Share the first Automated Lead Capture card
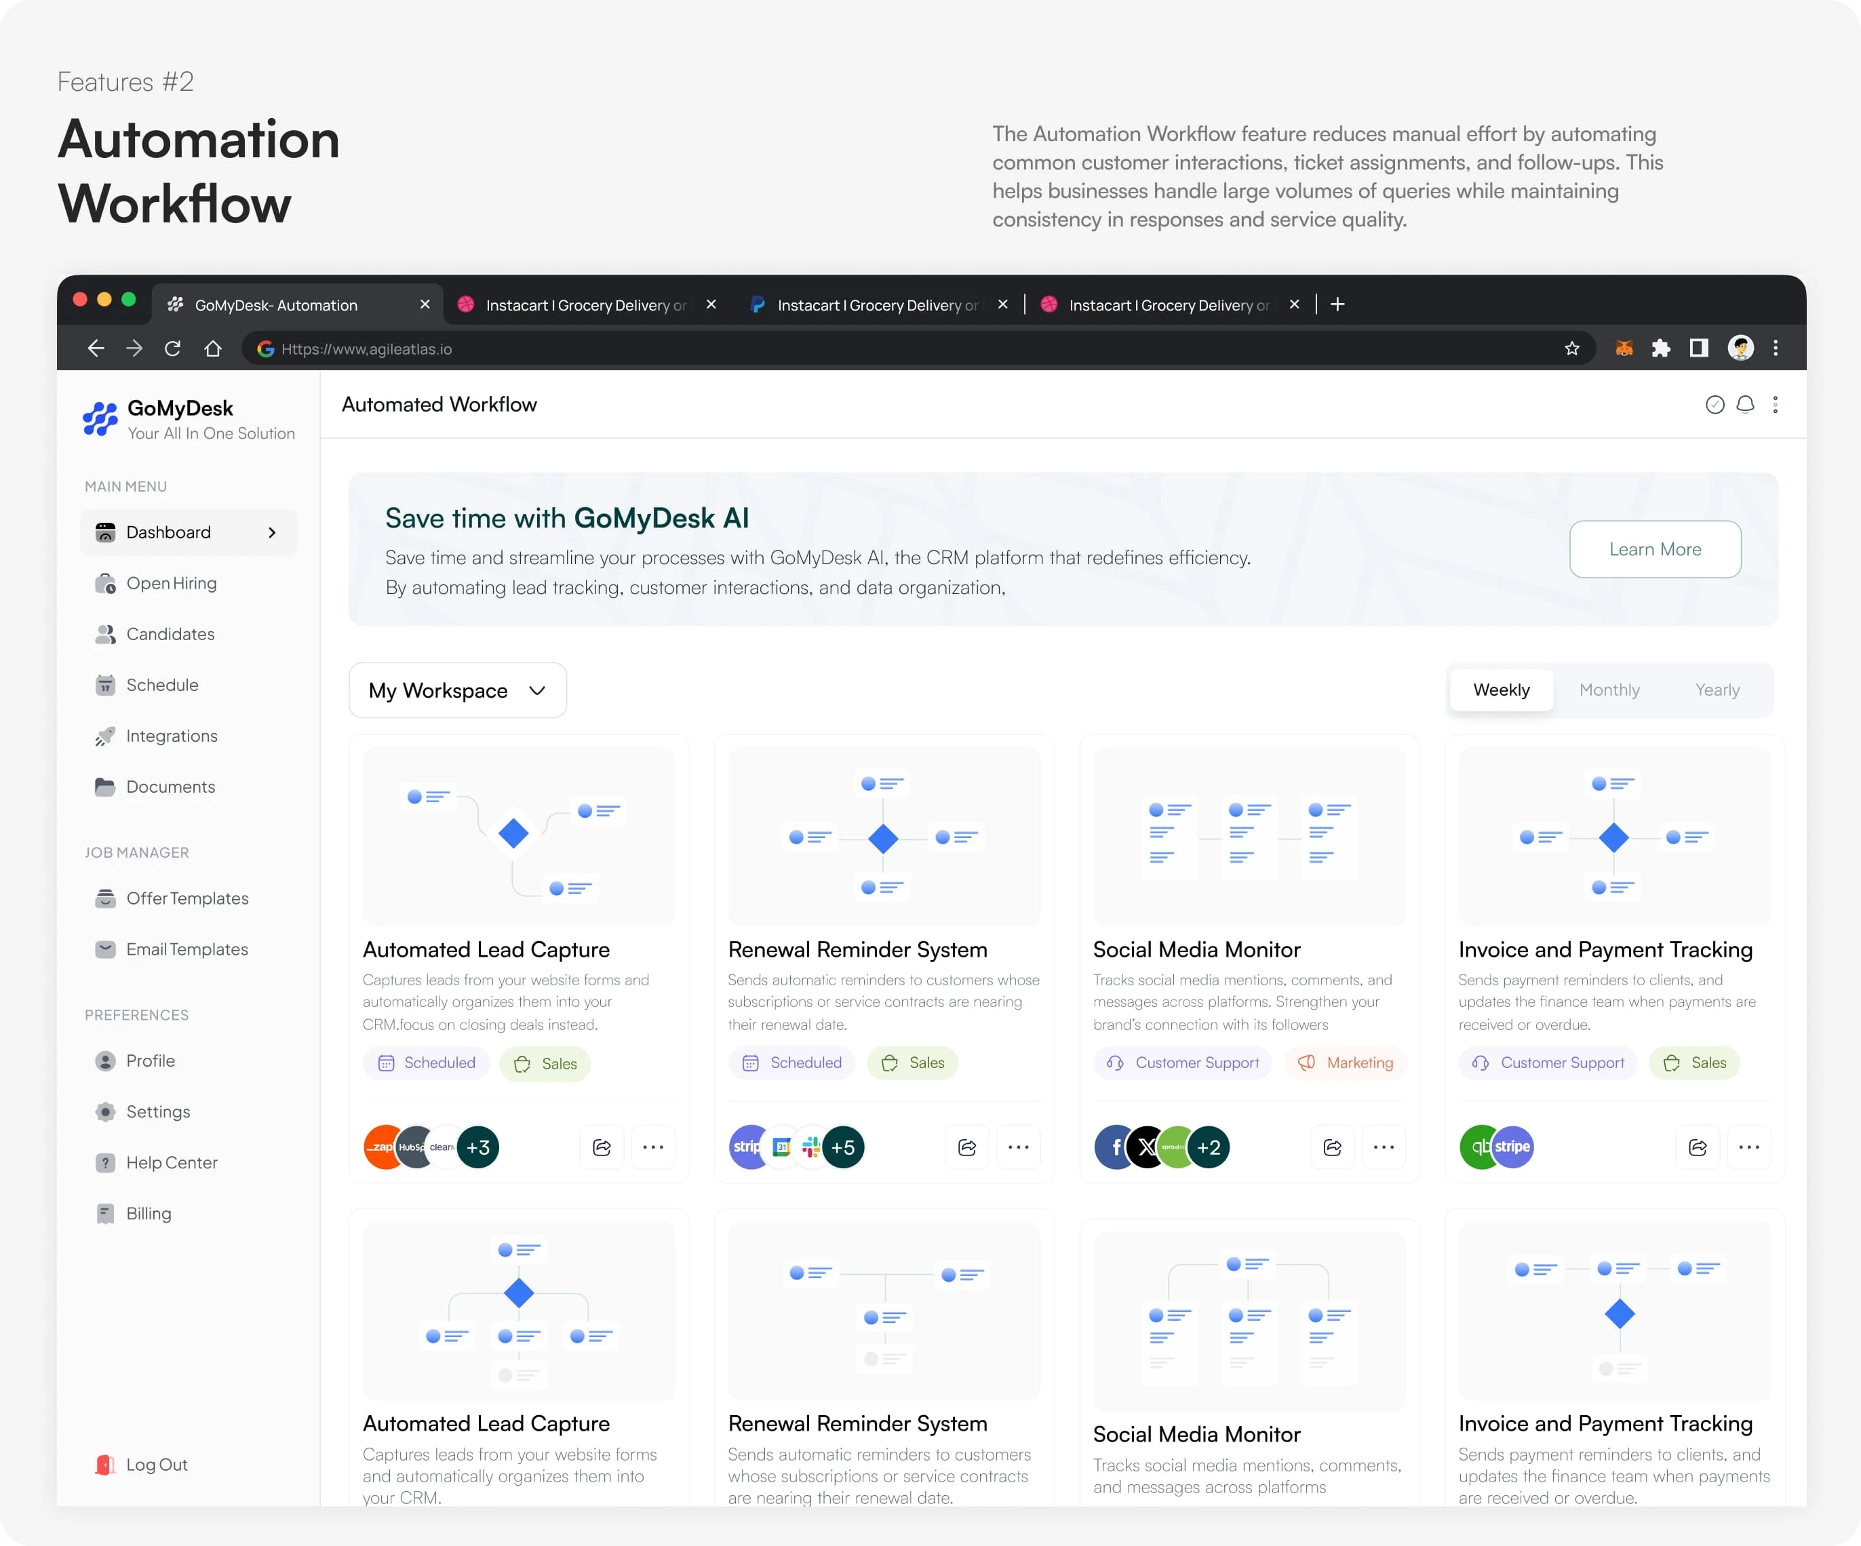Screen dimensions: 1861x1546 click(602, 1147)
